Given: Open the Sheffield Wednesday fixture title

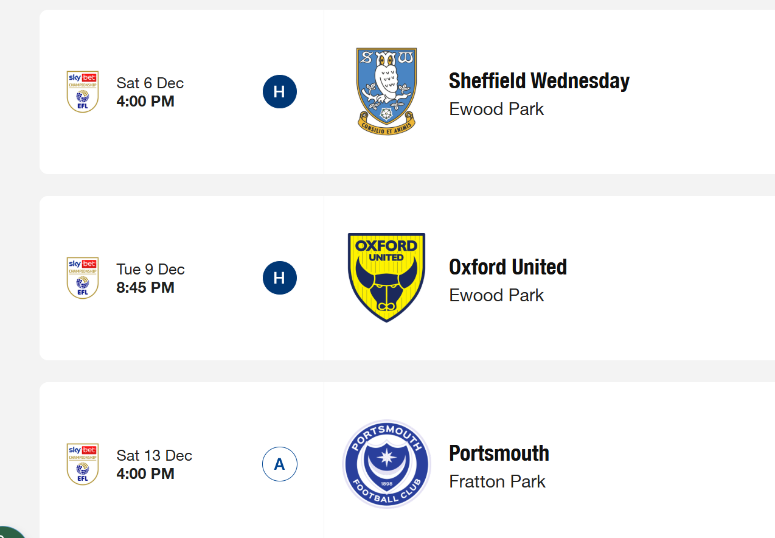Looking at the screenshot, I should [x=539, y=81].
